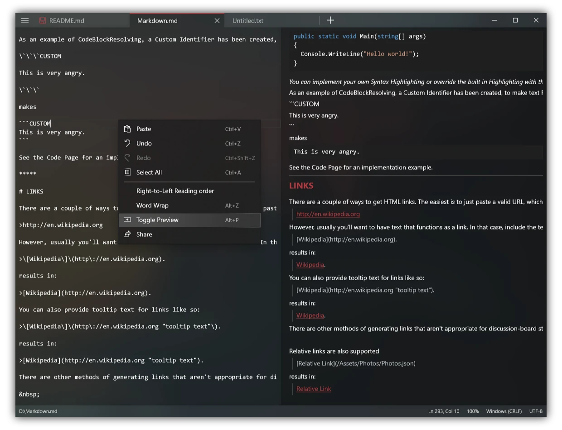Click the Ln 293, Col 10 indicator
The width and height of the screenshot is (562, 430).
click(444, 411)
